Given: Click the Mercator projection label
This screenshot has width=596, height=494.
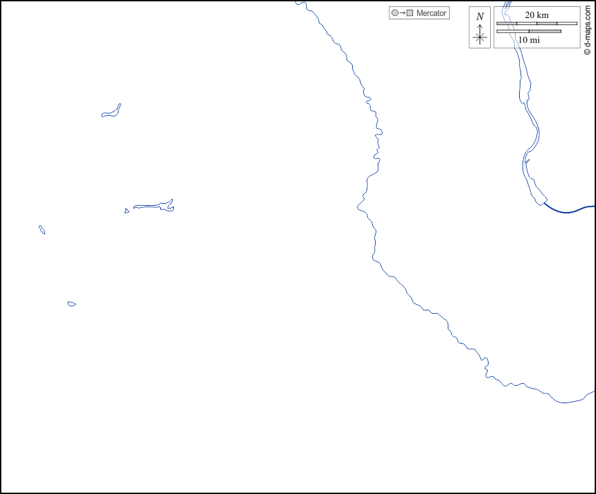Looking at the screenshot, I should [431, 13].
